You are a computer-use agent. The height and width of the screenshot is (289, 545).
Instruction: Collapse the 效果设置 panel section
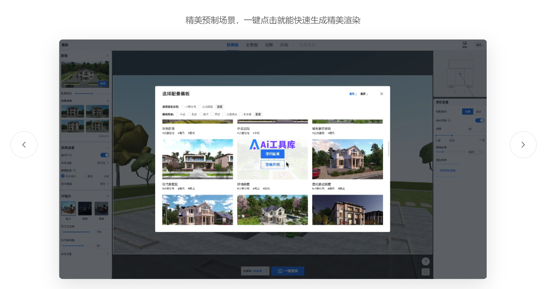107,148
